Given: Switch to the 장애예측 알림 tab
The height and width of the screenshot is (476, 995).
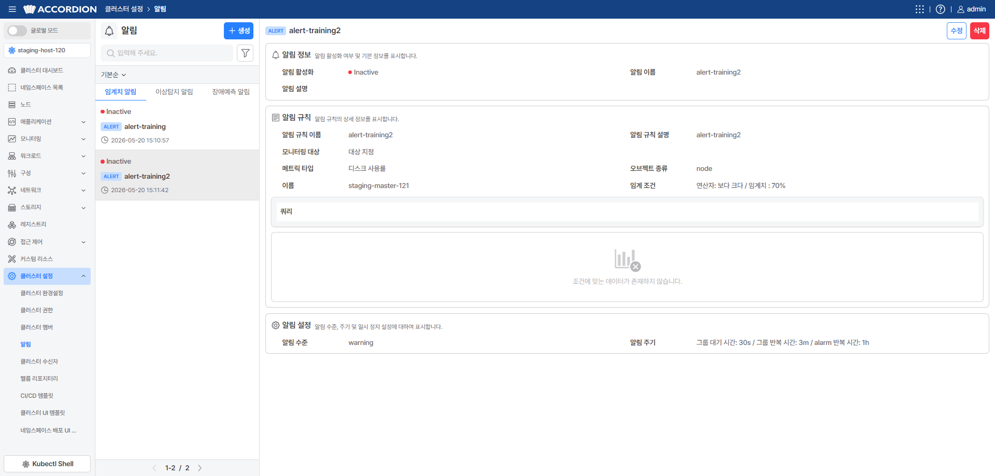Looking at the screenshot, I should [x=231, y=92].
